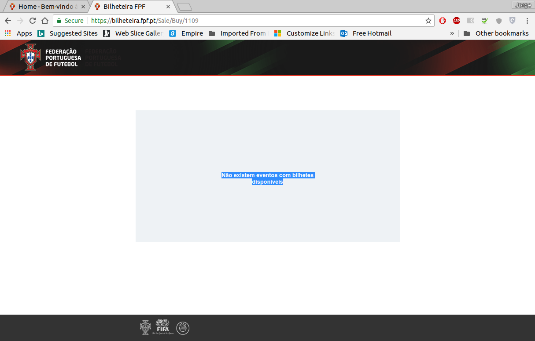Click the grey half-moon extension icon

coord(471,21)
